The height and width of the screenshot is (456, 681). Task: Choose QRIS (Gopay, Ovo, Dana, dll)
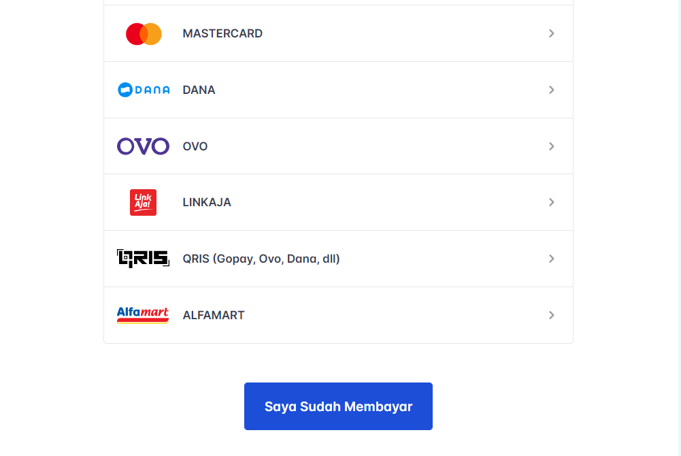261,259
